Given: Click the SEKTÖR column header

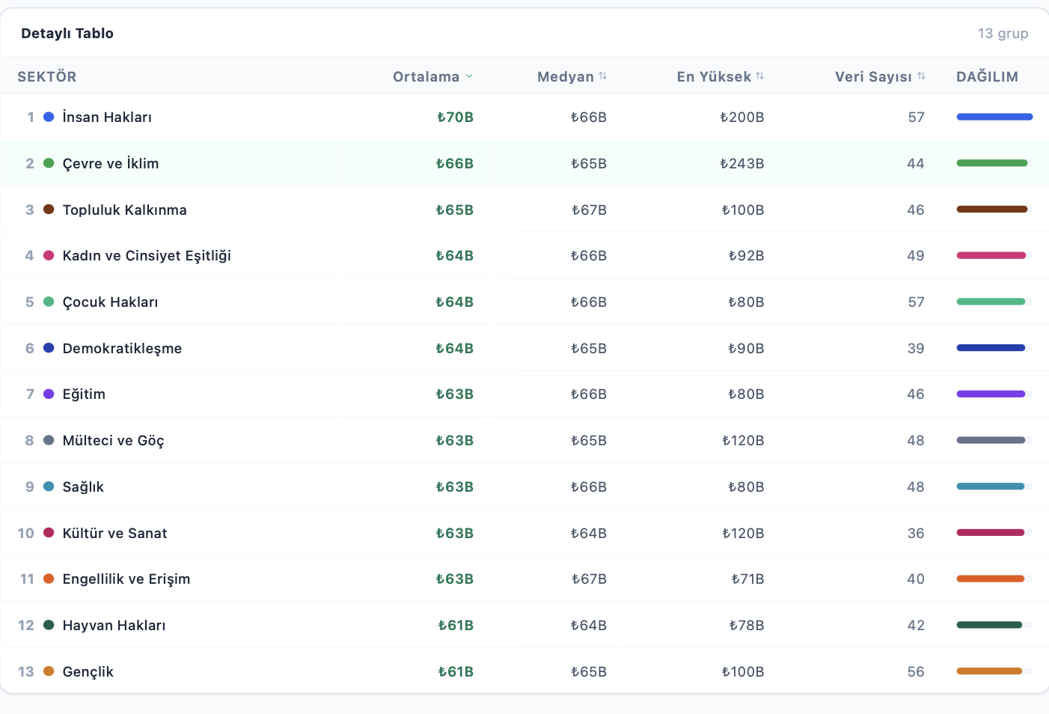Looking at the screenshot, I should (x=47, y=76).
